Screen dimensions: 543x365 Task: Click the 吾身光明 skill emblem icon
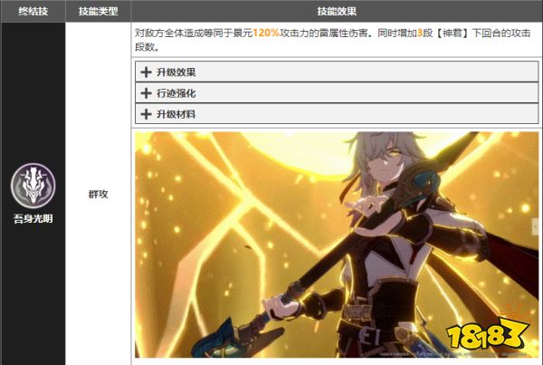click(33, 186)
